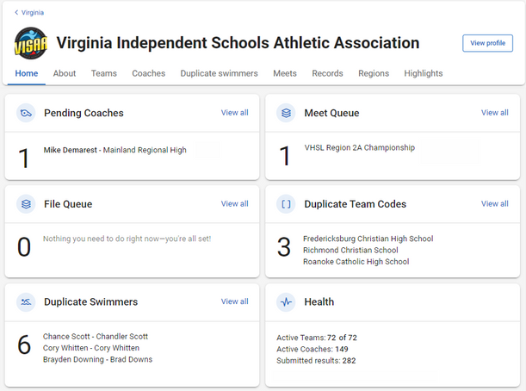
Task: Click the Pending Coaches whistle icon
Action: (26, 113)
